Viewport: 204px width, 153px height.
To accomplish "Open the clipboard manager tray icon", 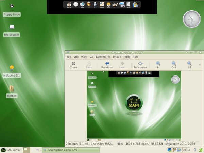I will [174, 150].
